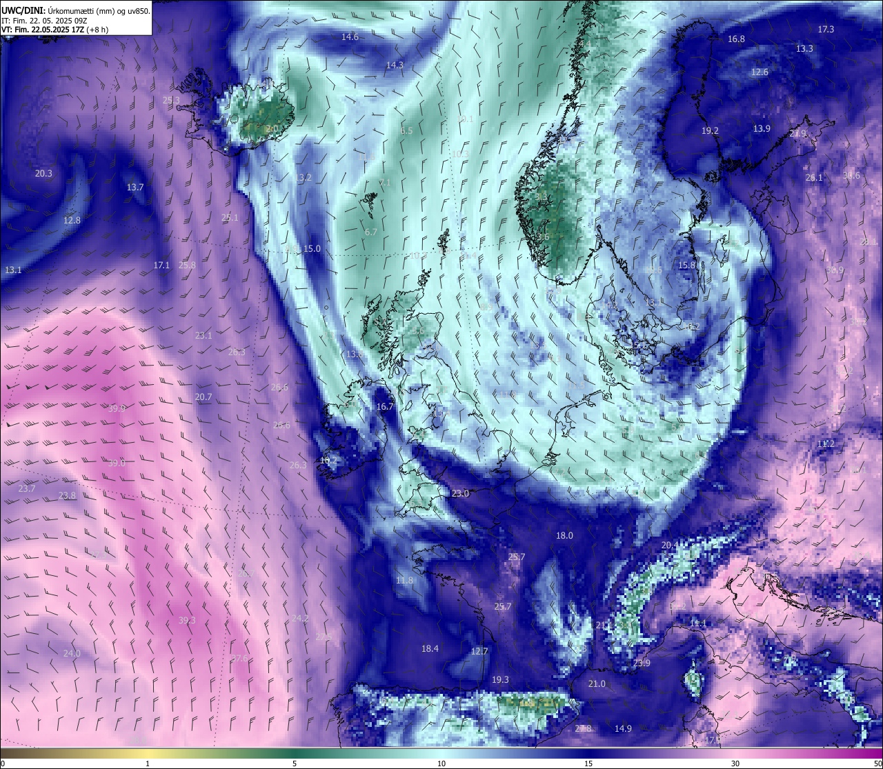
Task: Select the 23.9 value label
Action: pos(642,663)
